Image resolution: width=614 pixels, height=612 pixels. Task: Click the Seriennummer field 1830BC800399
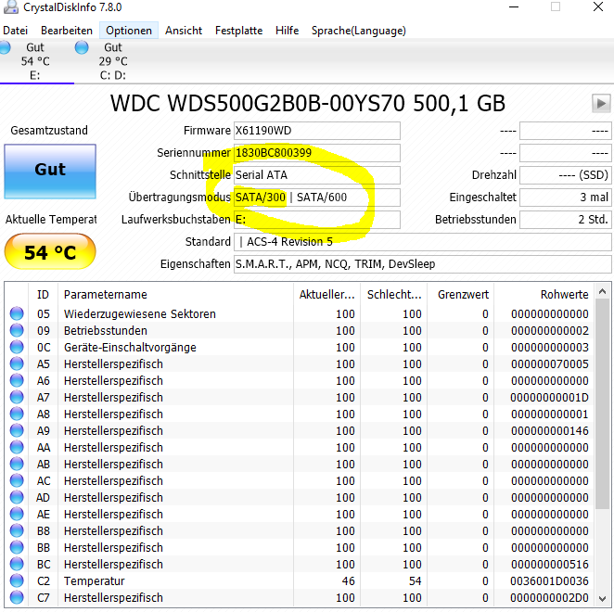pos(317,153)
